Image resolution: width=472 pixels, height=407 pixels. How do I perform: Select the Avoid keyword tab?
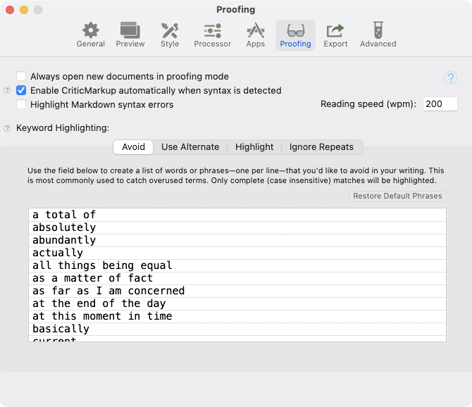tap(133, 147)
